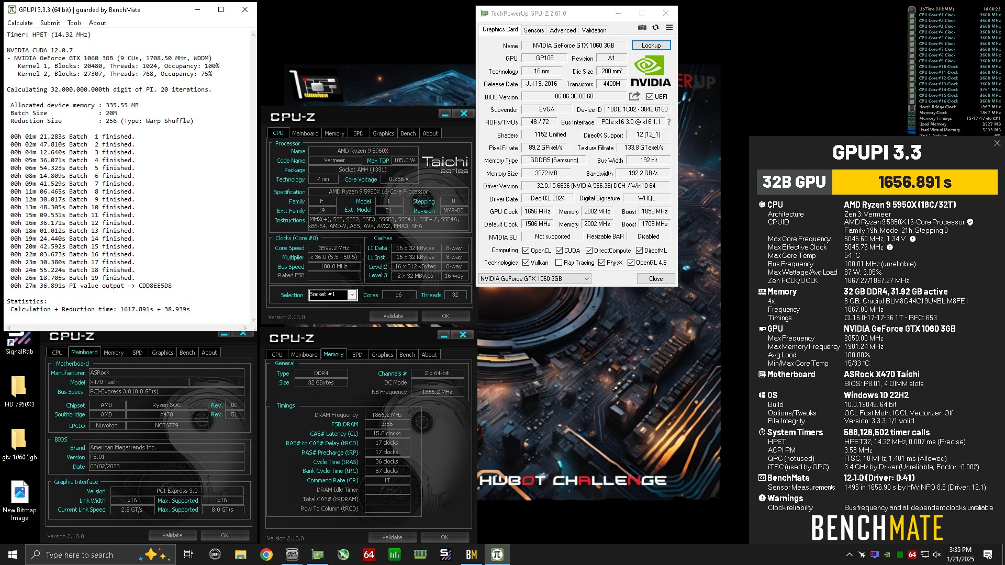Close the BenchMate result overlay
Screen dimensions: 1005x565
coord(997,143)
